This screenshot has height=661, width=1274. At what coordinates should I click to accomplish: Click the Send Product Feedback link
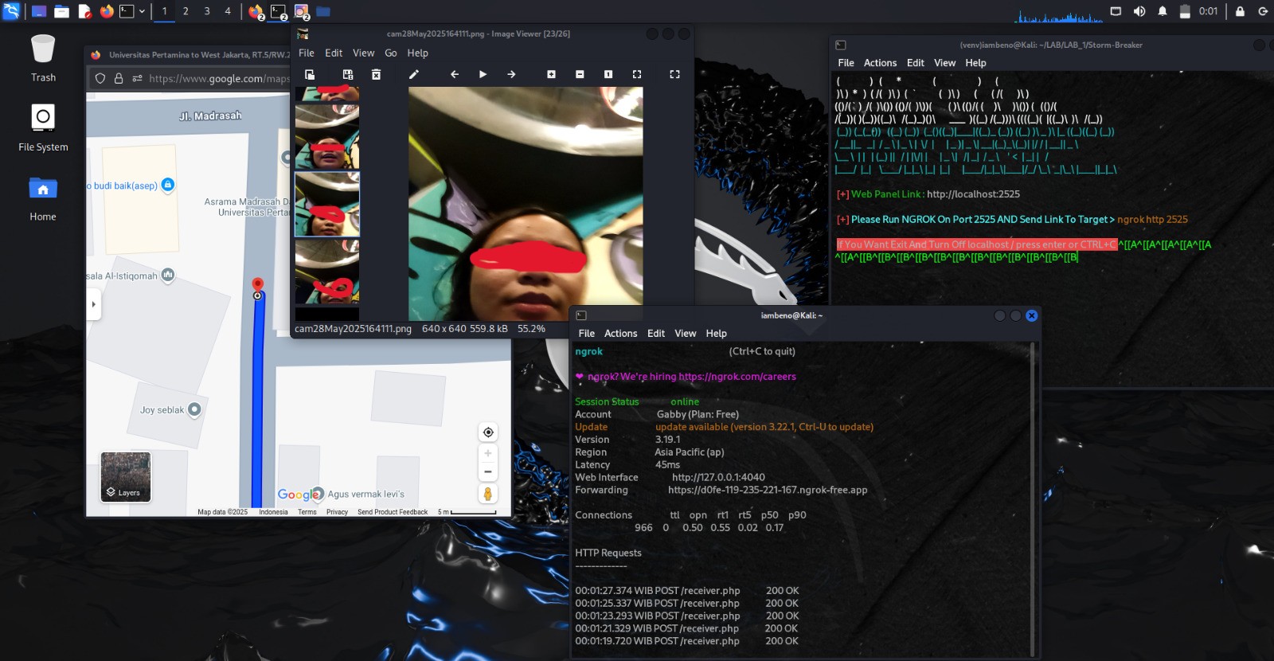393,512
